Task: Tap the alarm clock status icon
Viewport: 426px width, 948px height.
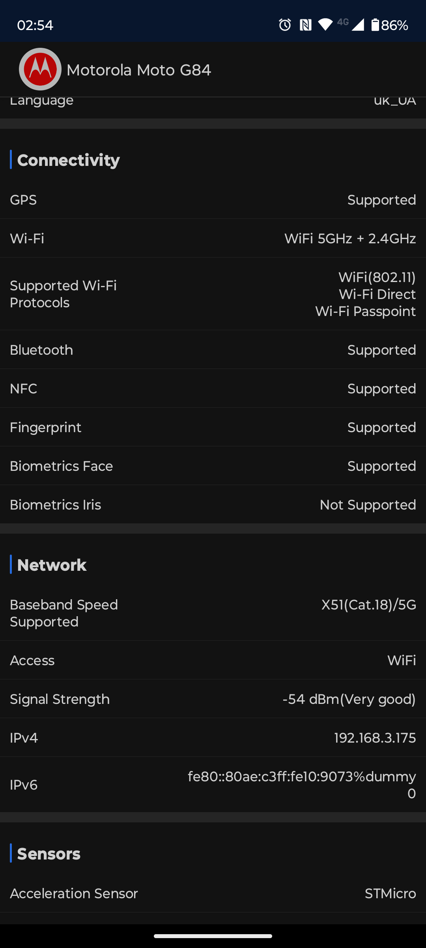Action: click(x=285, y=25)
